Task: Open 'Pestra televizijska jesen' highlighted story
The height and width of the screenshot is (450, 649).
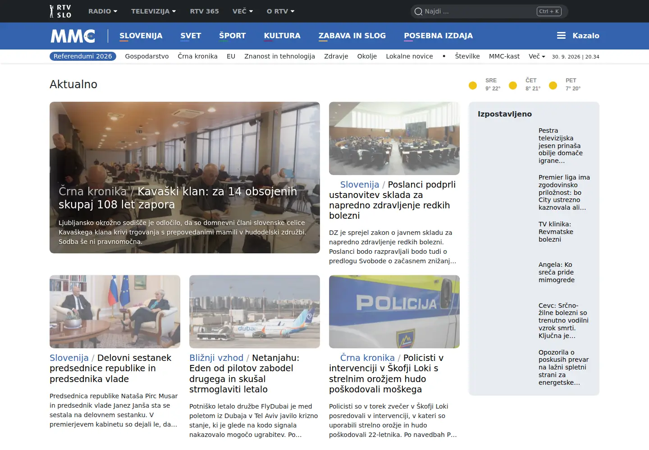Action: click(x=561, y=145)
